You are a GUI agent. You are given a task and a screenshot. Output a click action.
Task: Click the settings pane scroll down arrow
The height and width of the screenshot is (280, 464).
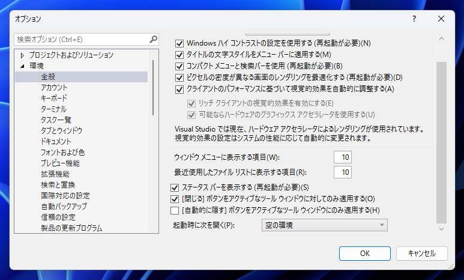point(441,229)
